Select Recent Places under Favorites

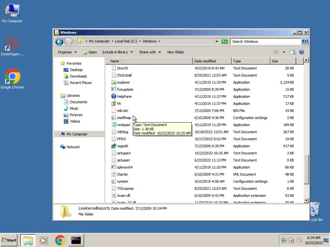(x=81, y=83)
